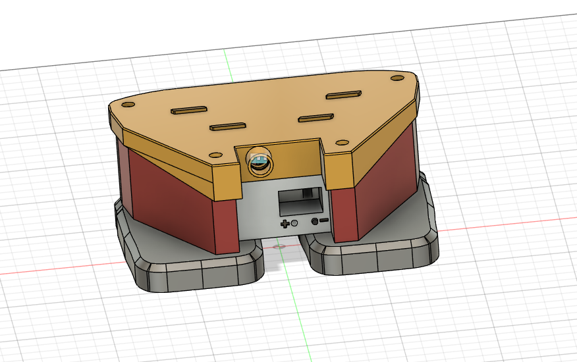Click the screw hole left of lens notch

216,153
